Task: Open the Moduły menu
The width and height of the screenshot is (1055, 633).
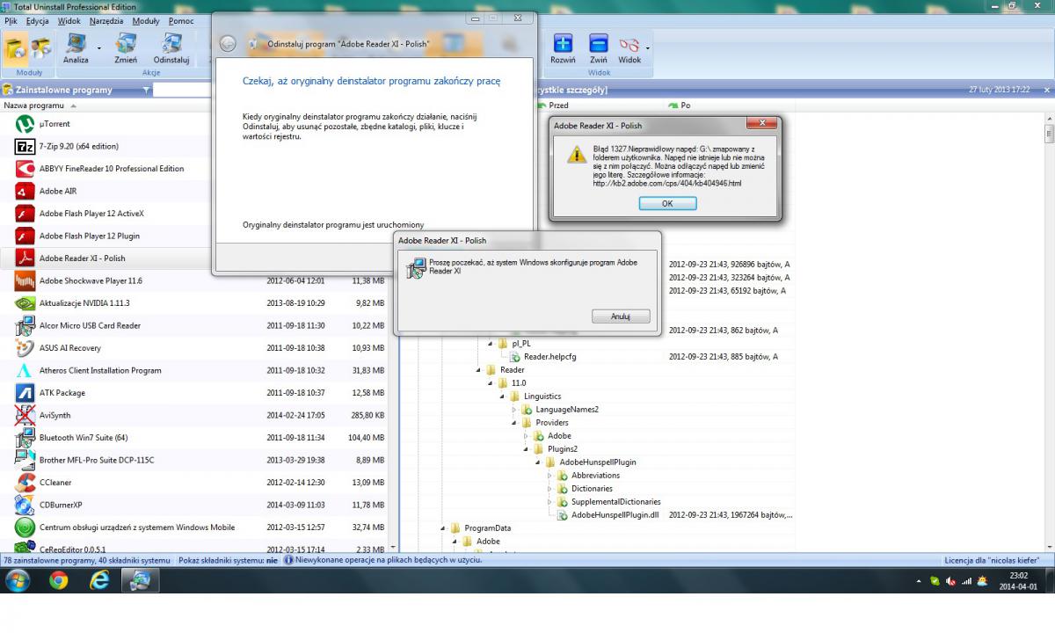Action: [x=146, y=20]
